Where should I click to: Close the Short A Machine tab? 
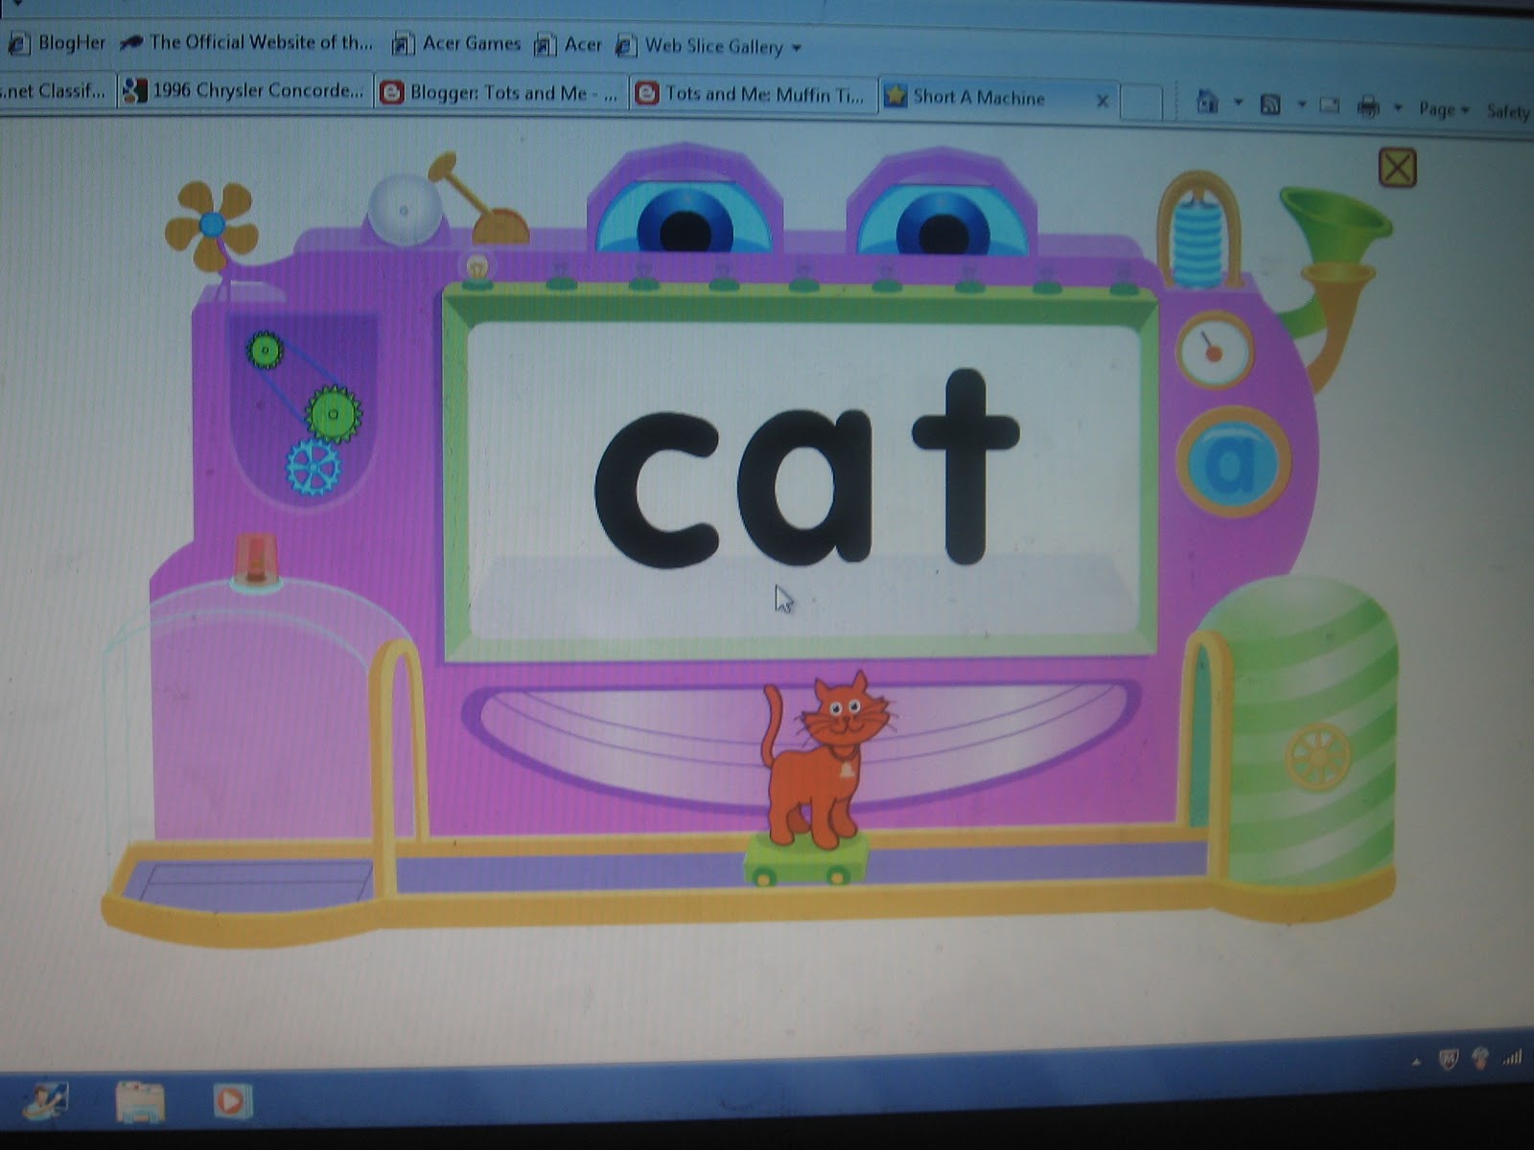pyautogui.click(x=1103, y=101)
